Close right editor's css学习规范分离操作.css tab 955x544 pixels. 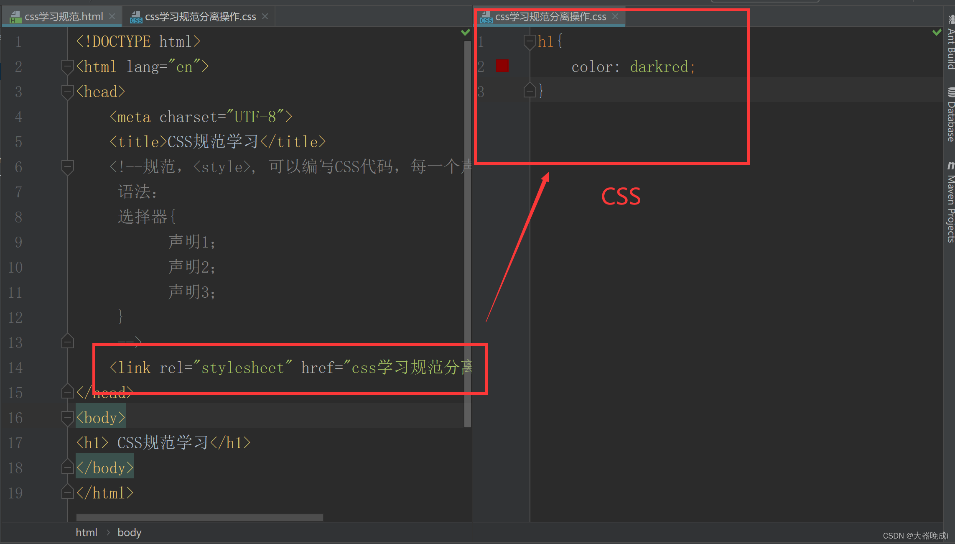coord(615,16)
